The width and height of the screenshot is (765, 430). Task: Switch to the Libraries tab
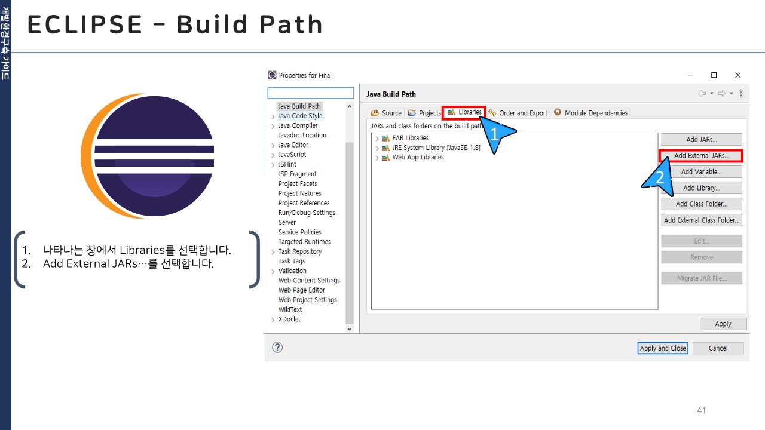tap(464, 112)
